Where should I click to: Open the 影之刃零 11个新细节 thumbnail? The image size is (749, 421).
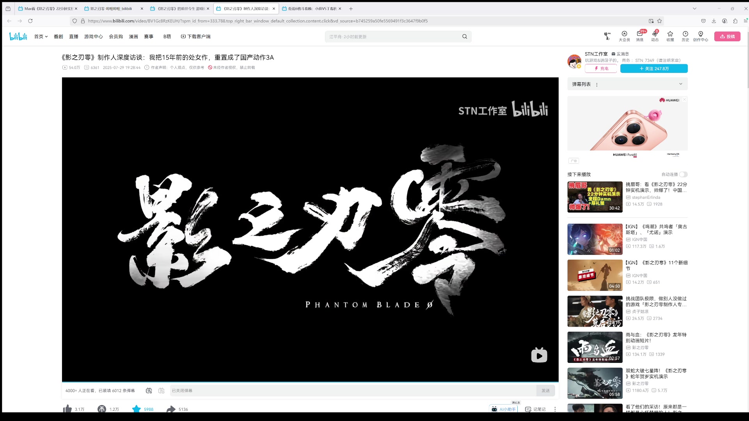coord(595,275)
